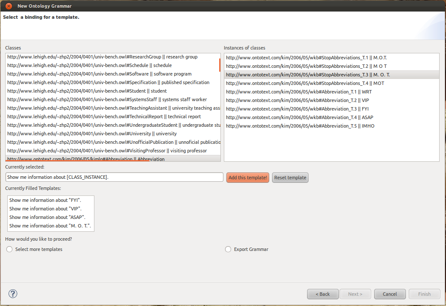Select the ResearchGroup class entry

pos(103,57)
